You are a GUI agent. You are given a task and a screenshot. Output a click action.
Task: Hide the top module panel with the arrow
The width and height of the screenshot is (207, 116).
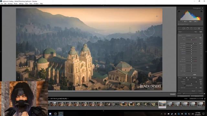pyautogui.click(x=103, y=5)
